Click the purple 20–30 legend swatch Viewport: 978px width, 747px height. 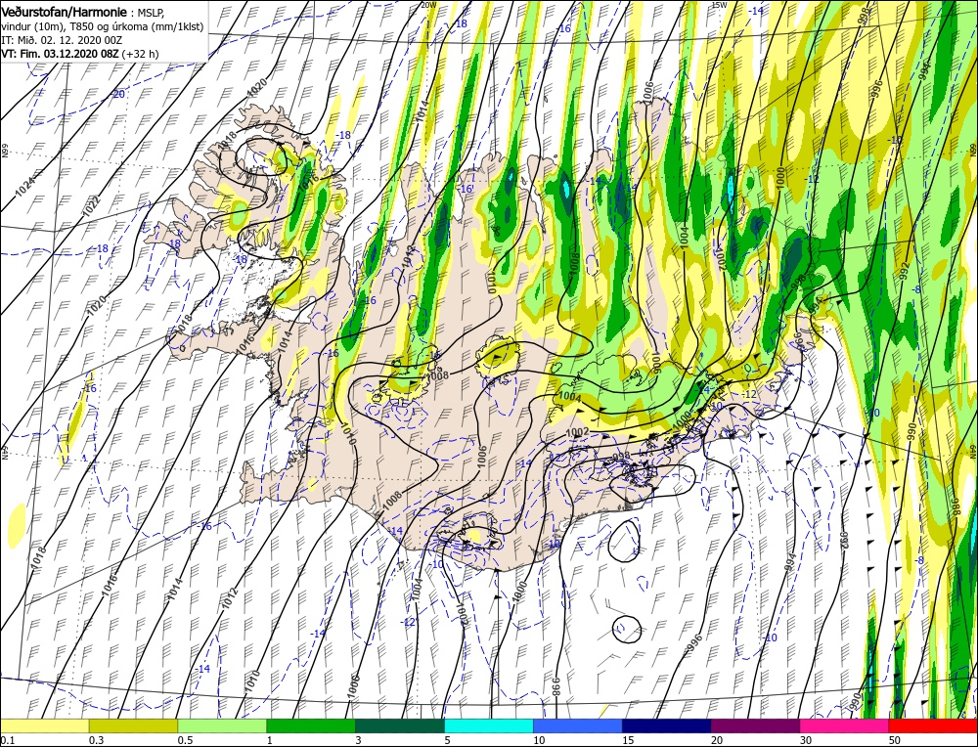coord(755,725)
